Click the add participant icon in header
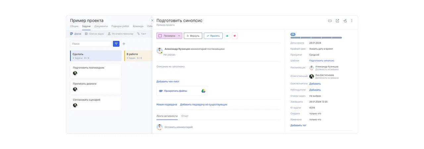This screenshot has width=424, height=149. [x=345, y=21]
